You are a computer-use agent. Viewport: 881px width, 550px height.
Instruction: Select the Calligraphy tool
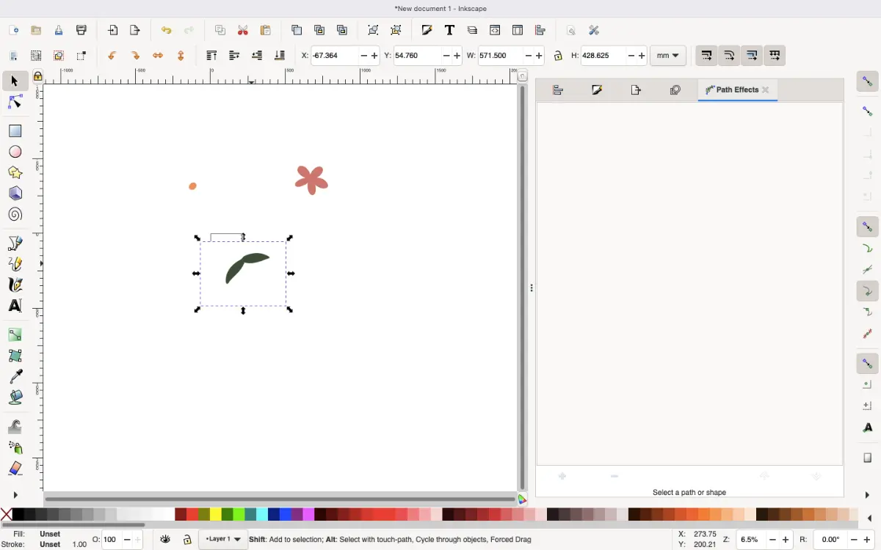pyautogui.click(x=15, y=285)
